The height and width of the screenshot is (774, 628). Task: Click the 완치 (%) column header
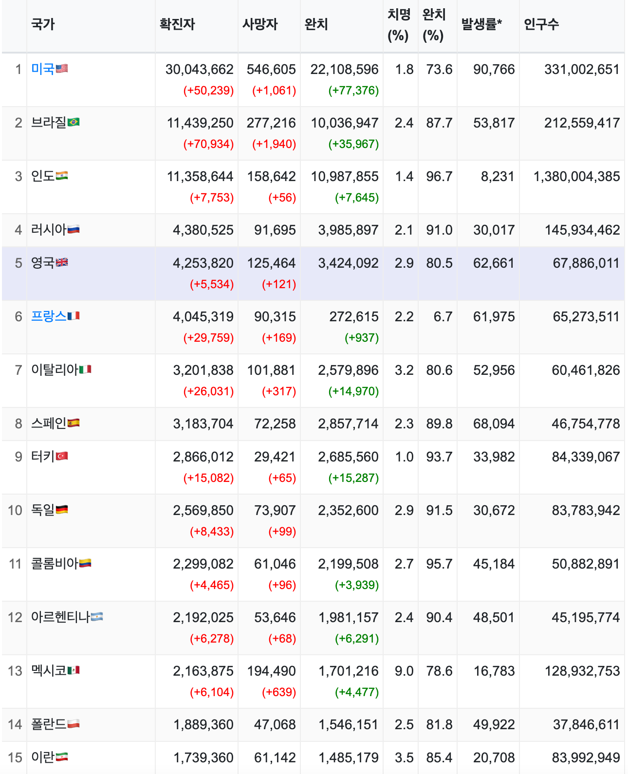(434, 25)
